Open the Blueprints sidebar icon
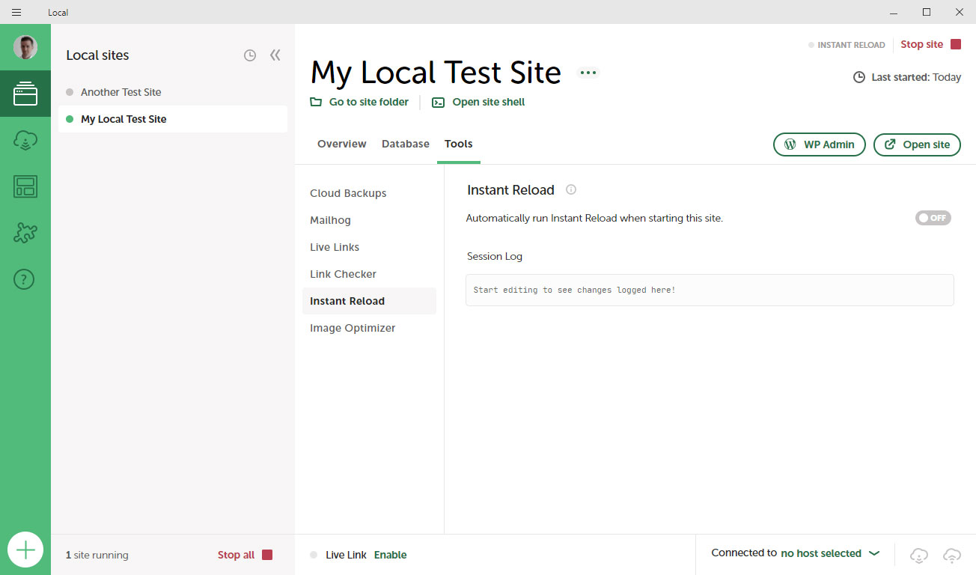Screen dimensions: 976x575 (25, 186)
